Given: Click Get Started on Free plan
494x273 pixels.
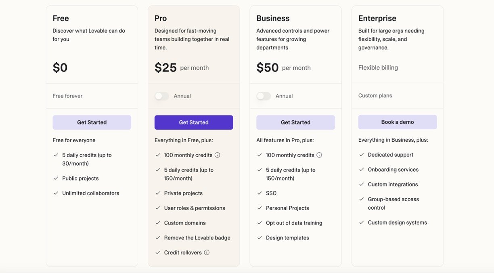Looking at the screenshot, I should [x=92, y=122].
